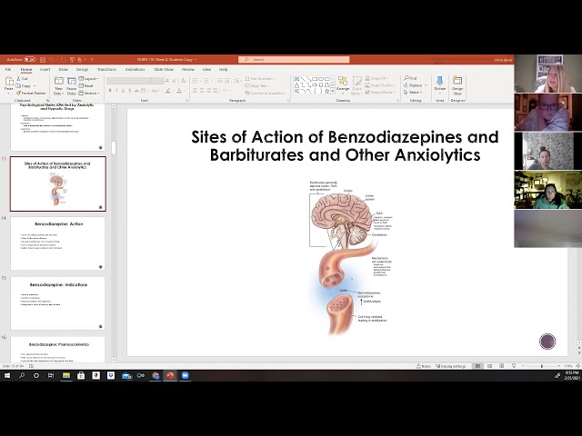The height and width of the screenshot is (436, 582).
Task: Click the Save icon in title bar
Action: [43, 59]
